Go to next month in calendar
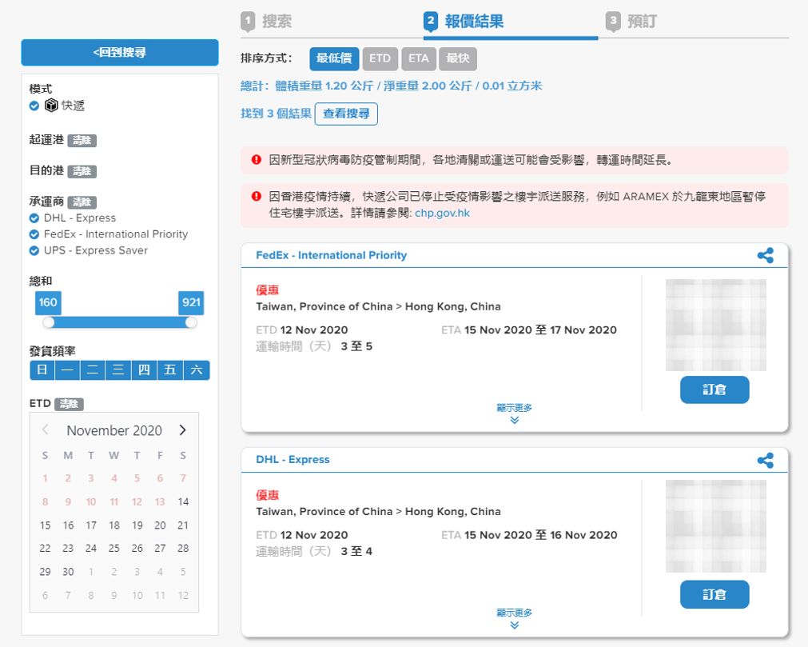The width and height of the screenshot is (808, 647). 182,430
